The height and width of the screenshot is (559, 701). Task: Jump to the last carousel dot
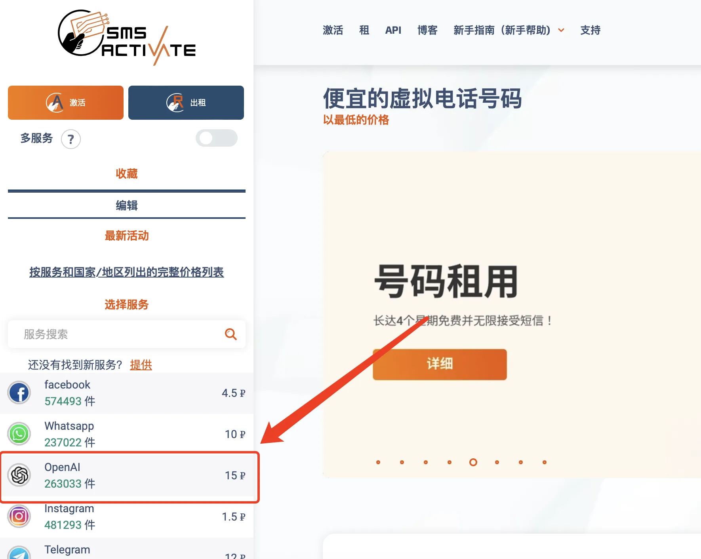point(545,462)
